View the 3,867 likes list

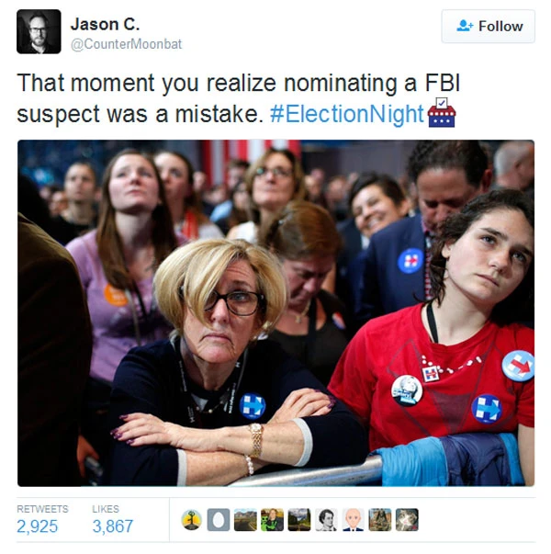[x=113, y=519]
